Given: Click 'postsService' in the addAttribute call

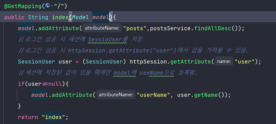Looking at the screenshot, I should pos(170,28).
